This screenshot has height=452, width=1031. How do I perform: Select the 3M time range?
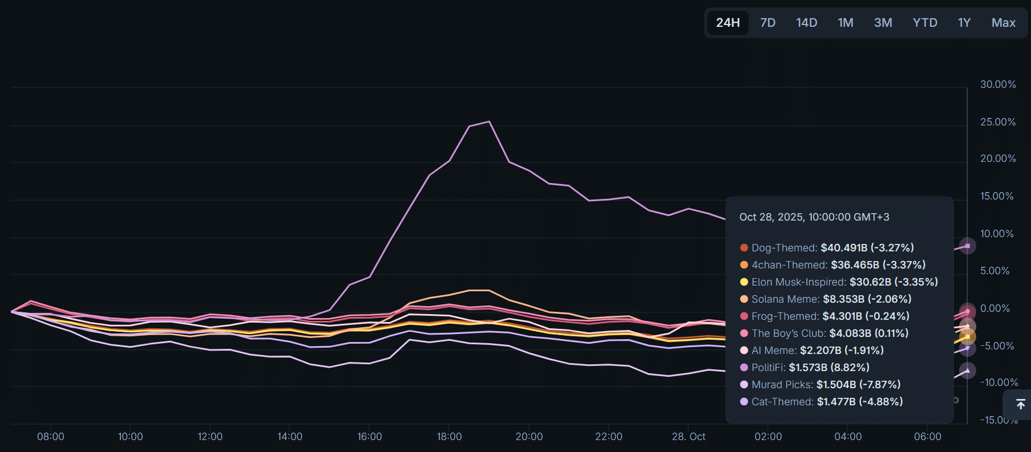point(883,23)
